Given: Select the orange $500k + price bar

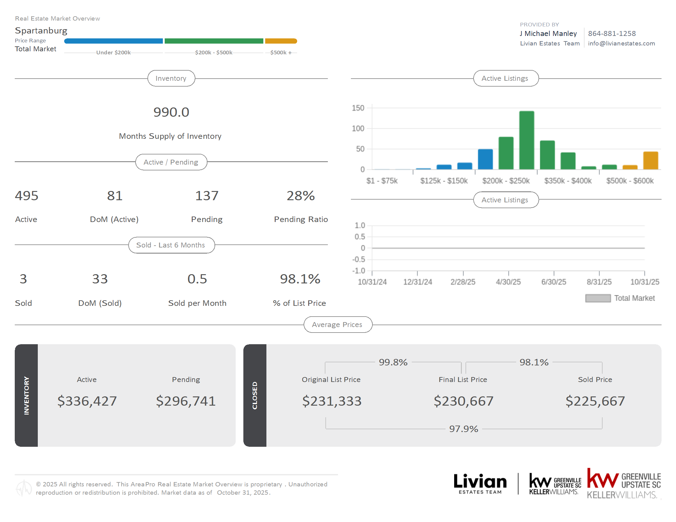Looking at the screenshot, I should pyautogui.click(x=281, y=41).
